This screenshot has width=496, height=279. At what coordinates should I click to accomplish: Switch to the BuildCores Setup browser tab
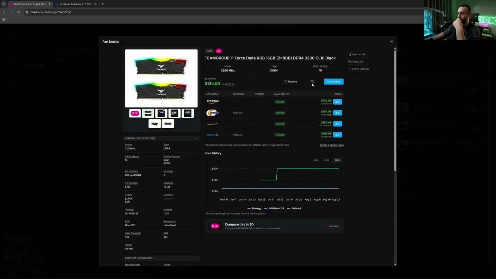(29, 4)
